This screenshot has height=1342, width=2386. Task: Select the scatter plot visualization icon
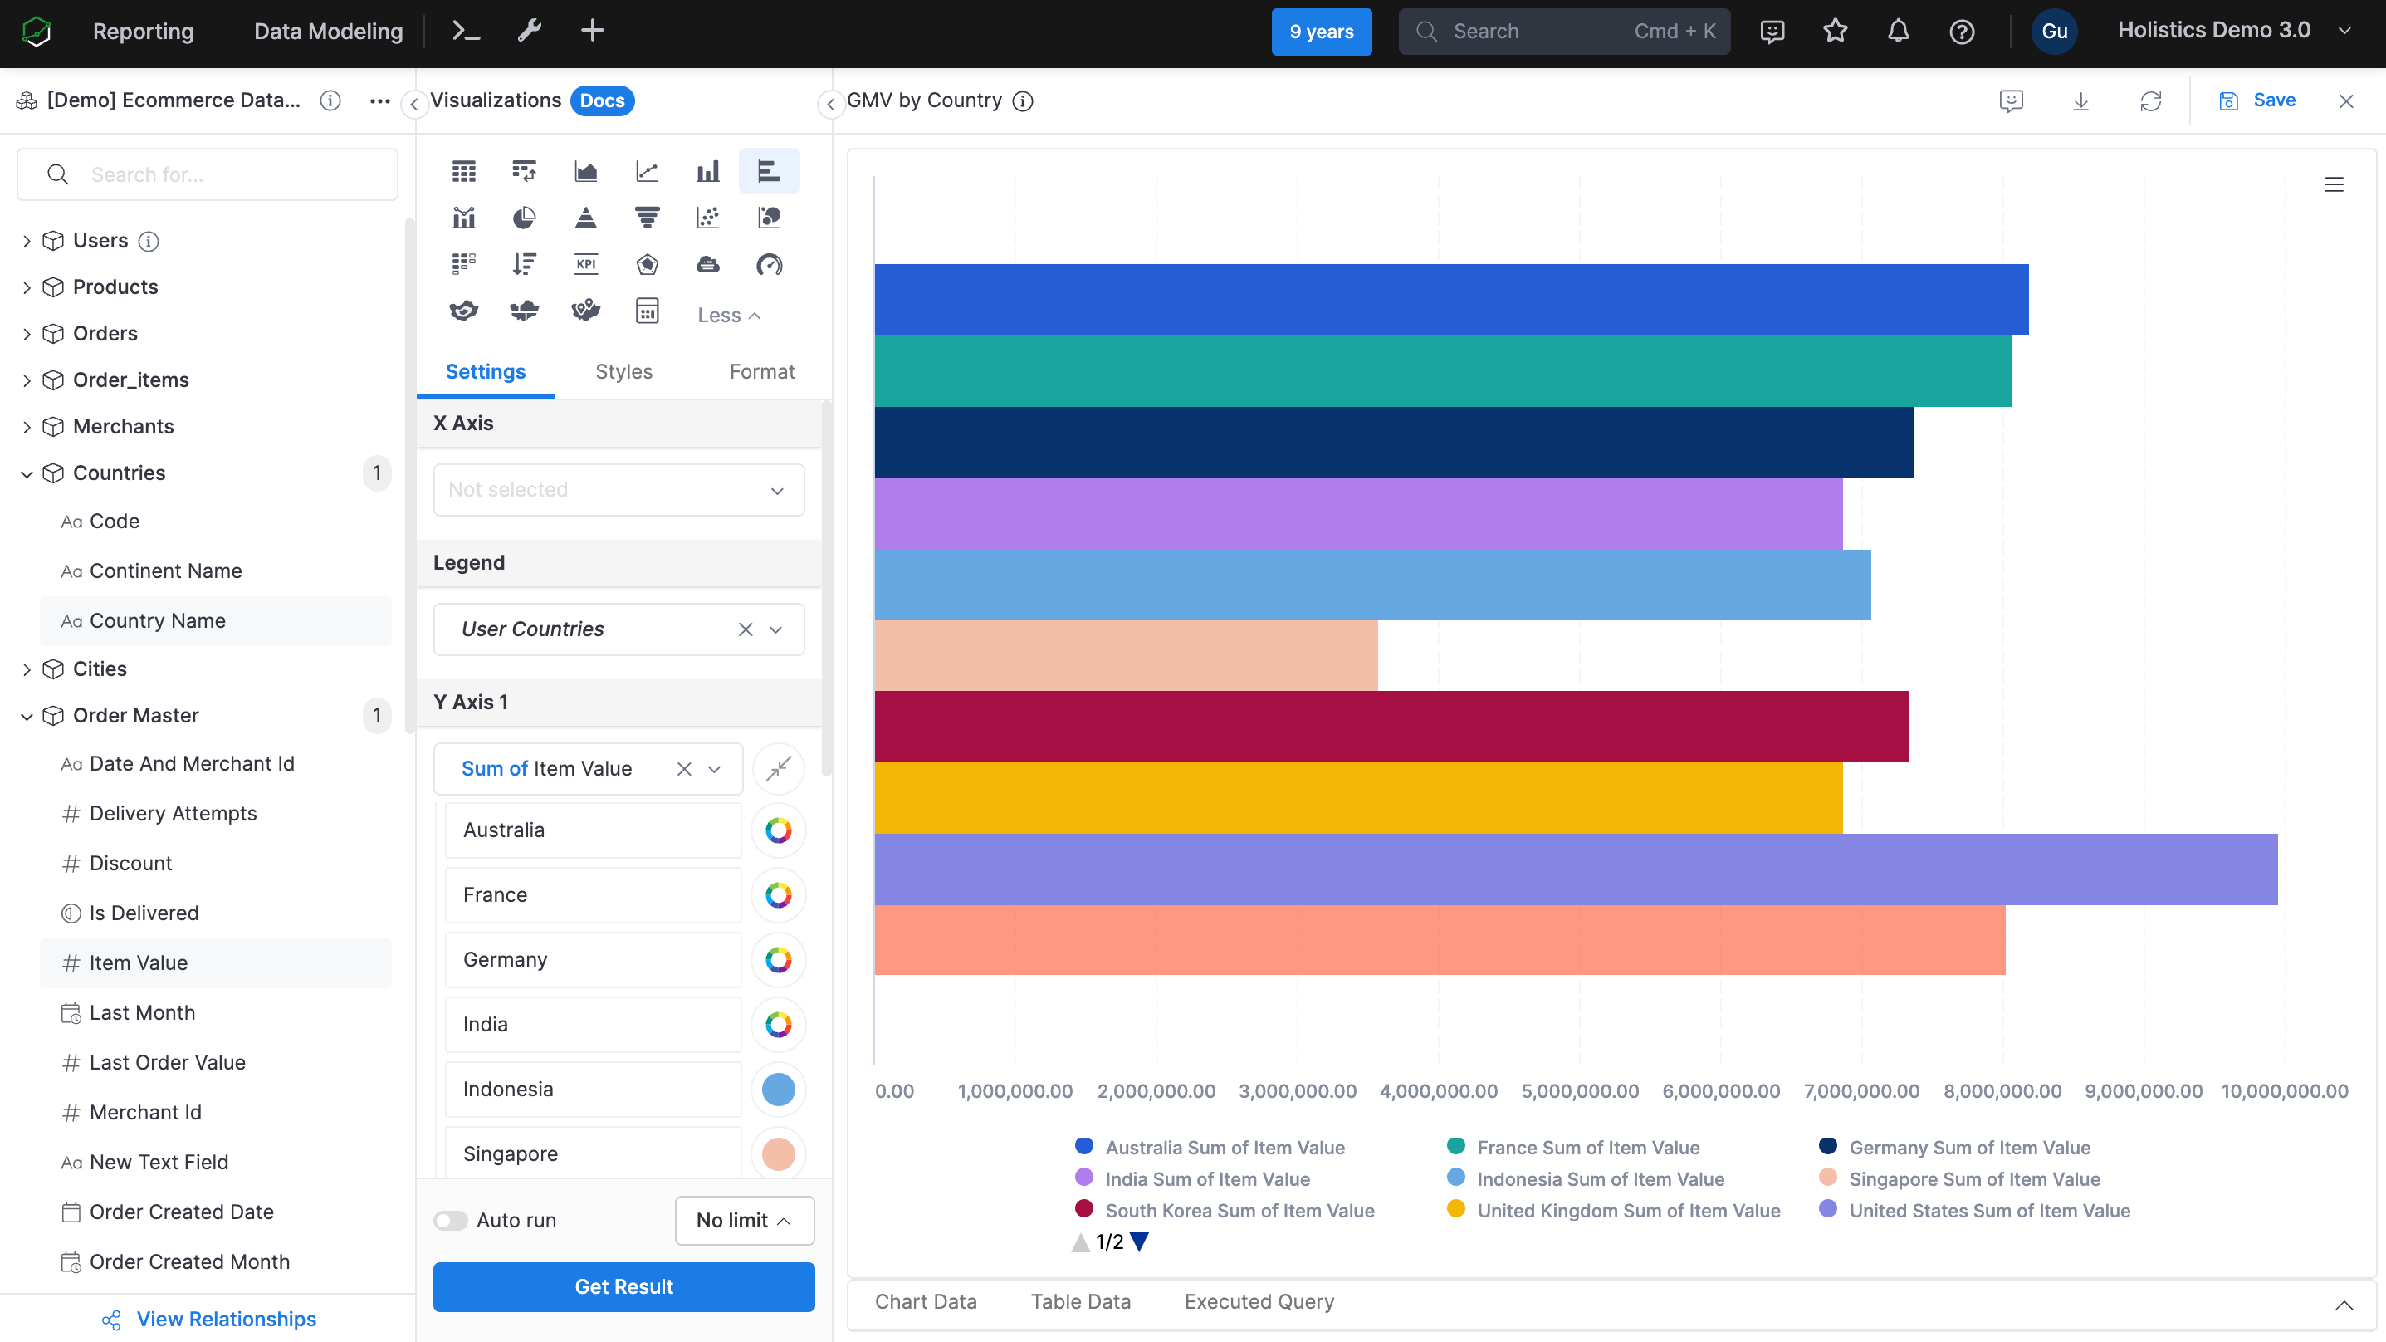coord(707,216)
